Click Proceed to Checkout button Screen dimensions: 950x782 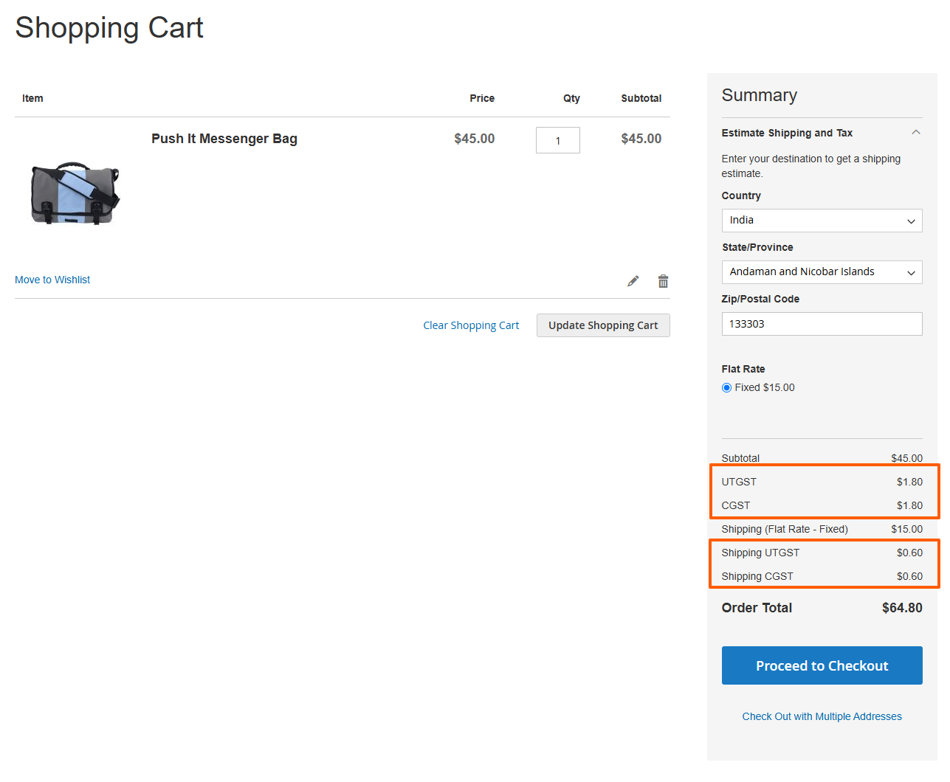click(822, 665)
